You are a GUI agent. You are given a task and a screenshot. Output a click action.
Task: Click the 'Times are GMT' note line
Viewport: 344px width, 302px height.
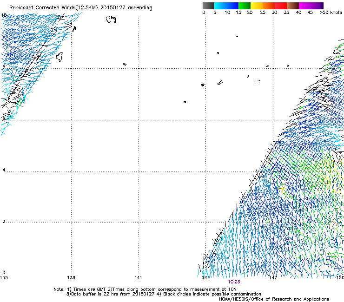click(x=145, y=289)
